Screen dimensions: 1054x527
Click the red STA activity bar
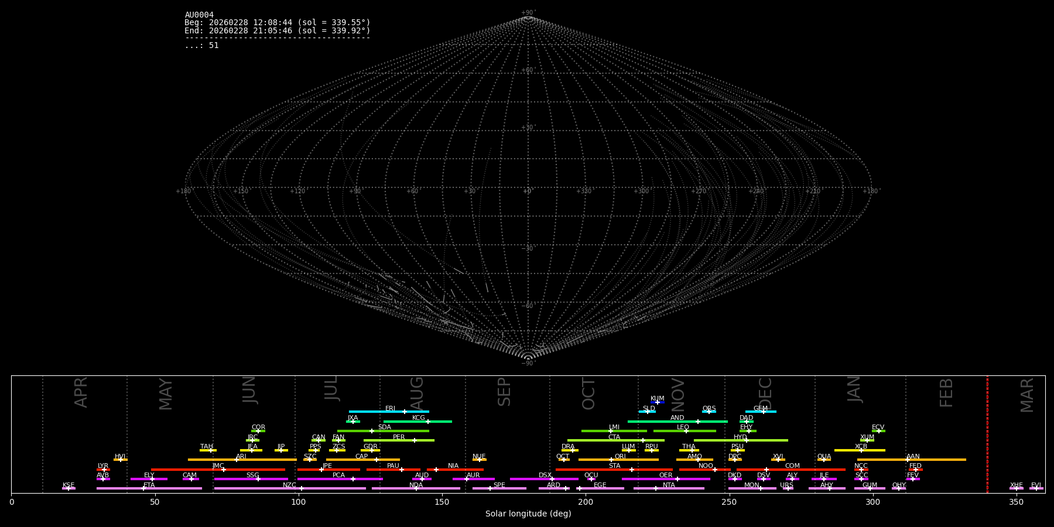(614, 469)
